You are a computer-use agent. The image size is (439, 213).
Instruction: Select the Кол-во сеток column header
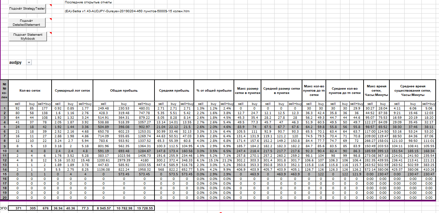click(x=30, y=90)
